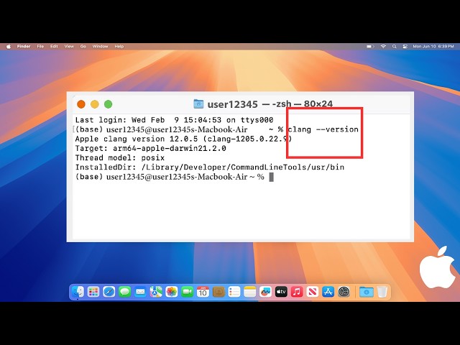
Task: Open System Settings from the Dock
Action: (344, 292)
